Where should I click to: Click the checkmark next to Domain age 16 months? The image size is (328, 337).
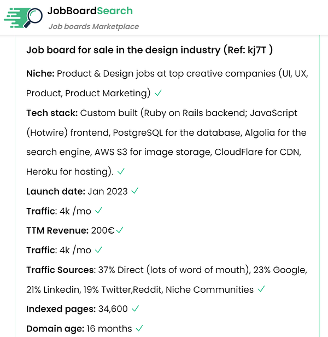(139, 328)
